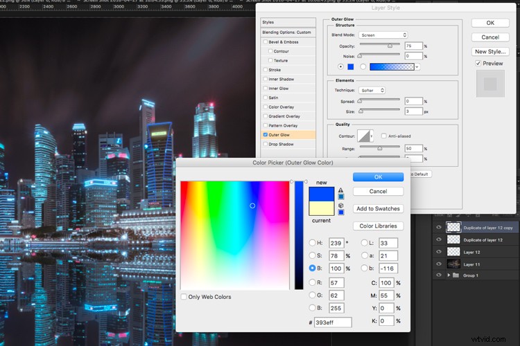Click the current yellow color preview
Viewport: 520px width, 346px height.
pyautogui.click(x=321, y=208)
